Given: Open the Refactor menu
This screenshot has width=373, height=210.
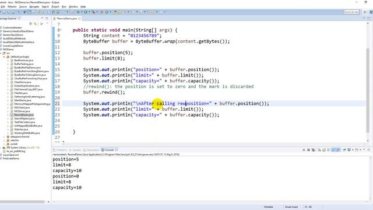Looking at the screenshot, I should pos(12,6).
